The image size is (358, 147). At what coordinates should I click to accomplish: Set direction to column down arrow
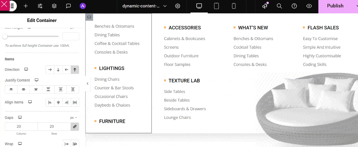point(58,70)
